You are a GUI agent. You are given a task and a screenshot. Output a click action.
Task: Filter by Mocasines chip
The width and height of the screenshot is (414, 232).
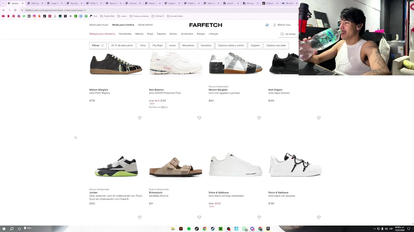(188, 45)
